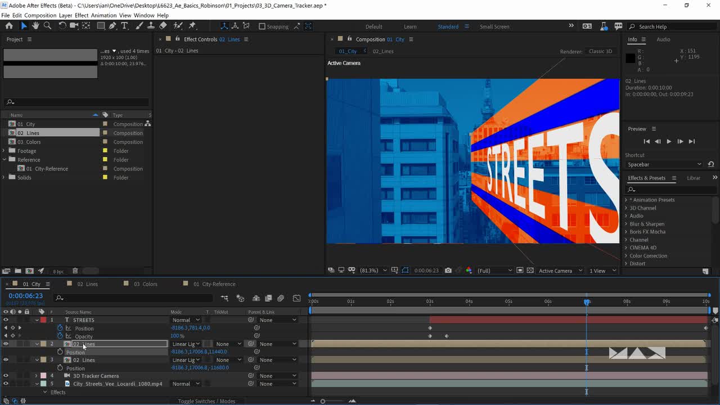720x405 pixels.
Task: Click the red label color of STREETS layer
Action: click(x=43, y=320)
